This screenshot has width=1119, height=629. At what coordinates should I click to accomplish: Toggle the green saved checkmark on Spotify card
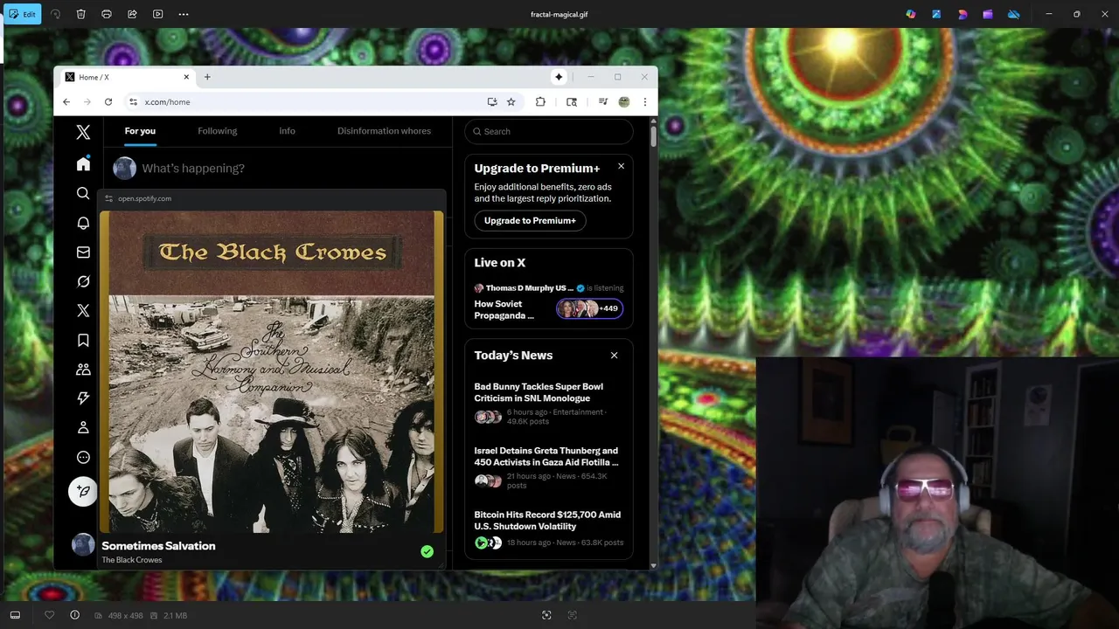[427, 551]
